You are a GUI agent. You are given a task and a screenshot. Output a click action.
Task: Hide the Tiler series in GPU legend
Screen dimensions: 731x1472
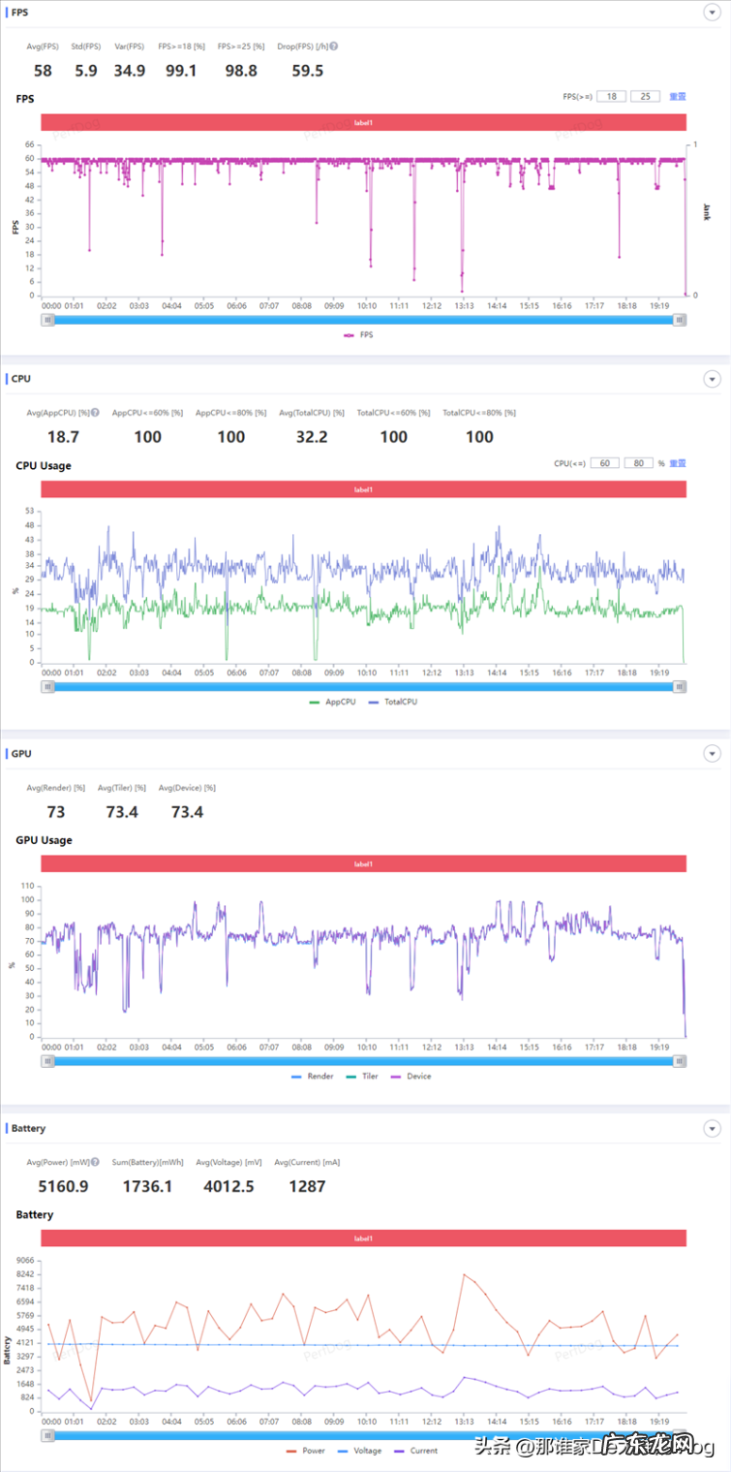tap(364, 1077)
